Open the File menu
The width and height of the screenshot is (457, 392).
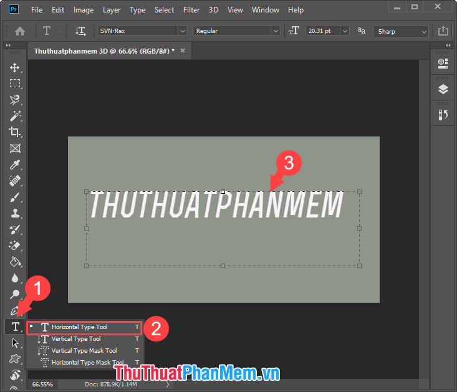[x=37, y=10]
